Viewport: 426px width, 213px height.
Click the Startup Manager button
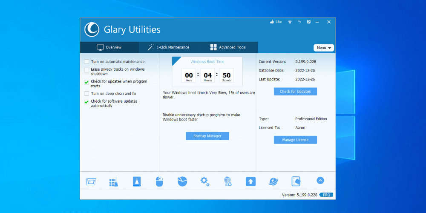(207, 136)
